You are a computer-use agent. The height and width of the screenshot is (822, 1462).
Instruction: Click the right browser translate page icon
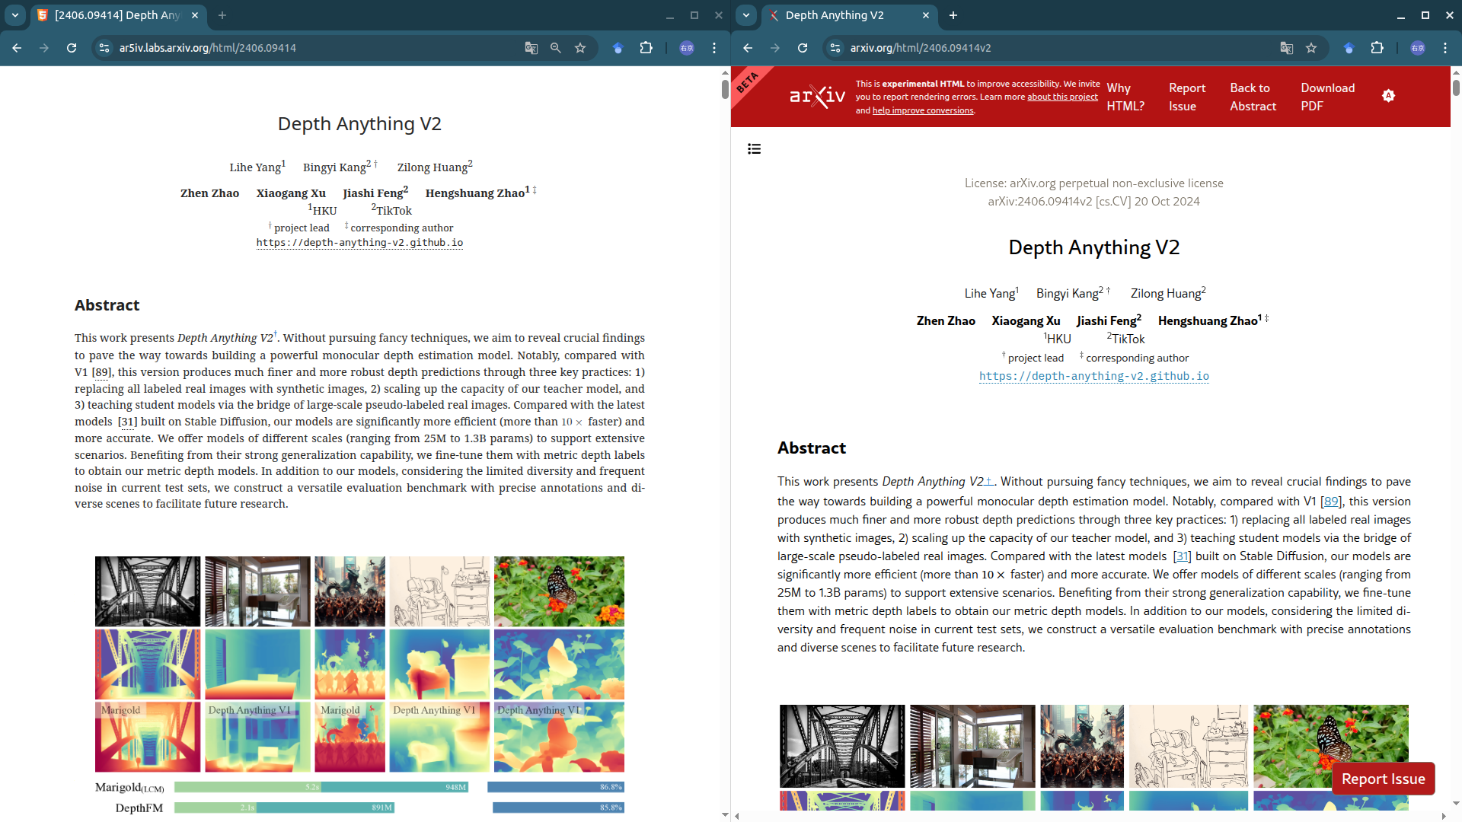[1286, 48]
